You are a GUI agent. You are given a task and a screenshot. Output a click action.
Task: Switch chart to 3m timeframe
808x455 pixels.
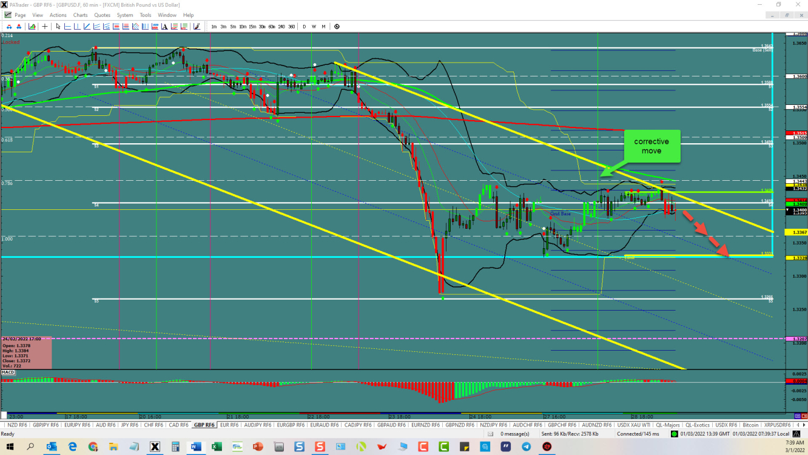pyautogui.click(x=223, y=27)
